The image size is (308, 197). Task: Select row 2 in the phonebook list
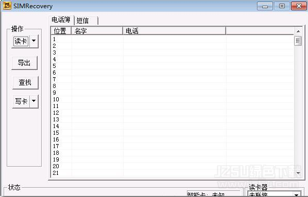pos(172,46)
